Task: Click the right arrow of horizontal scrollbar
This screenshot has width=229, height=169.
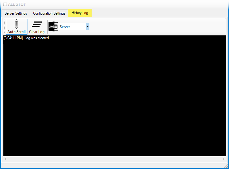Action: [x=224, y=159]
